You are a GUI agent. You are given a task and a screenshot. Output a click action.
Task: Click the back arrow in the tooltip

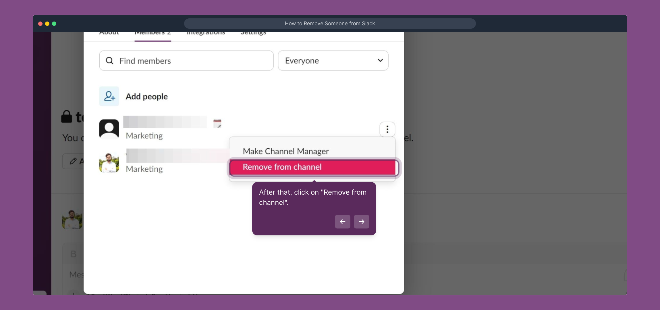point(342,221)
